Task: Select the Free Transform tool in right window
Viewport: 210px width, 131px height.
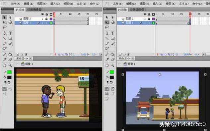Action: point(107,22)
